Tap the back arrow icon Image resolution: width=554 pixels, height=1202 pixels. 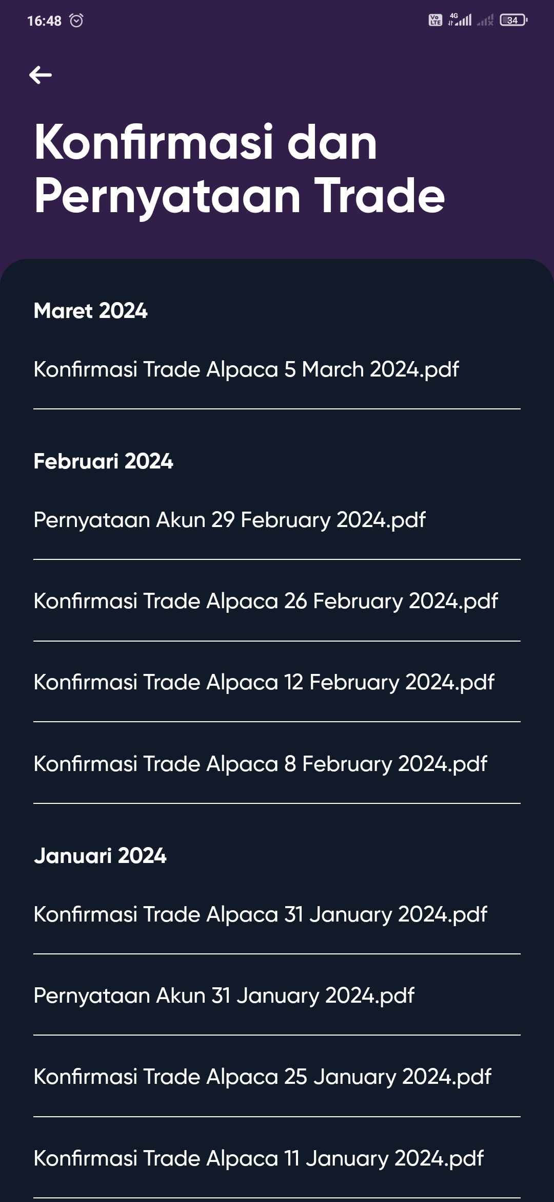tap(41, 75)
